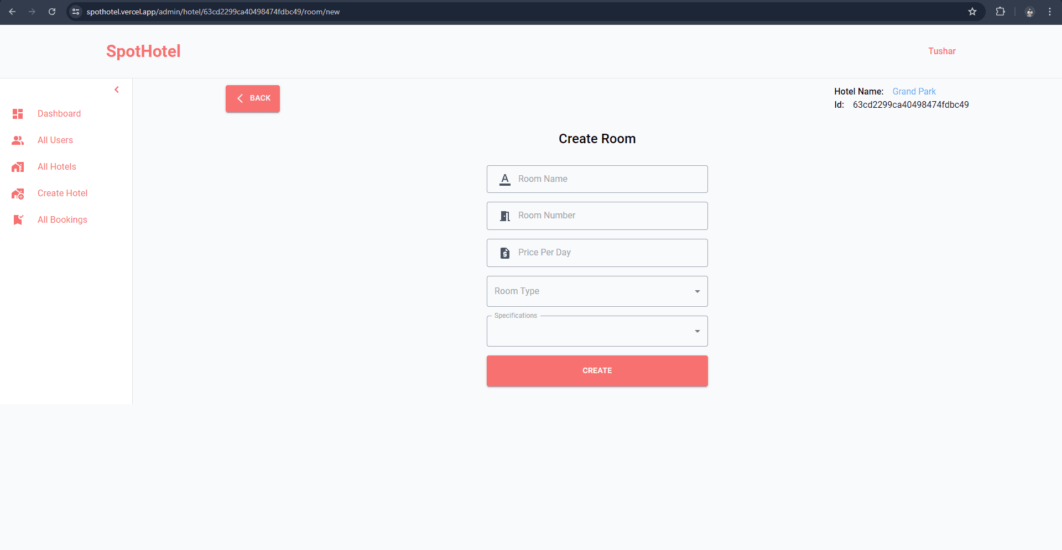Open the Grand Park hotel link
This screenshot has width=1062, height=550.
pos(913,91)
